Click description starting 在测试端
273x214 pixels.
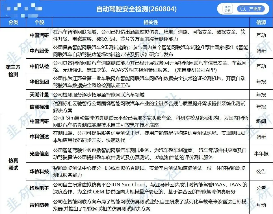[149, 137]
